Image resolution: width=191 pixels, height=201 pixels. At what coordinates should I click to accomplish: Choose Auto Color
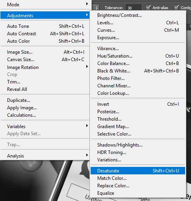pos(45,41)
